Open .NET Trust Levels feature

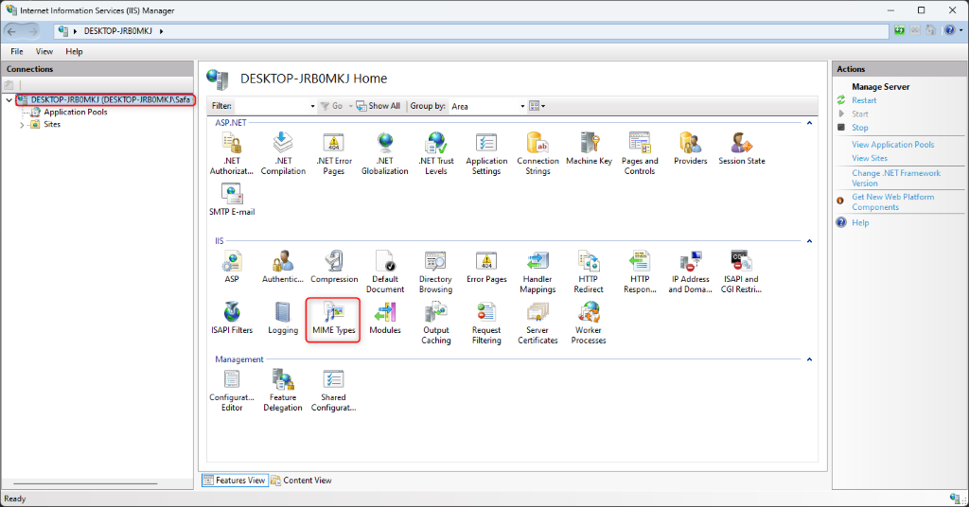(435, 154)
